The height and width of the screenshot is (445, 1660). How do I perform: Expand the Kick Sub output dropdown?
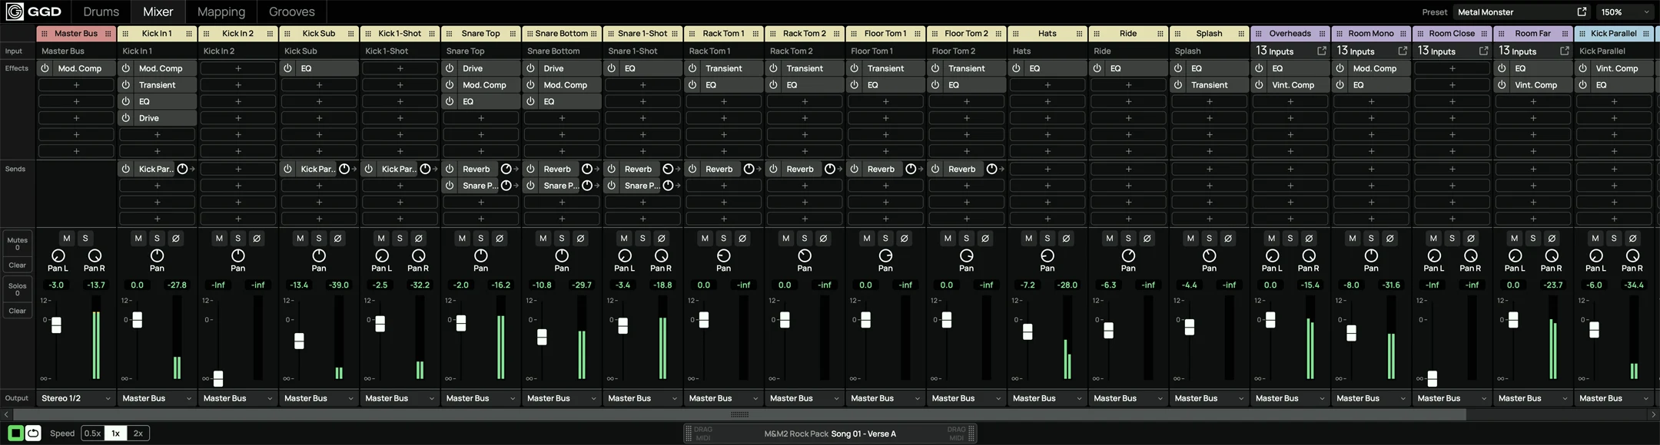click(x=318, y=398)
